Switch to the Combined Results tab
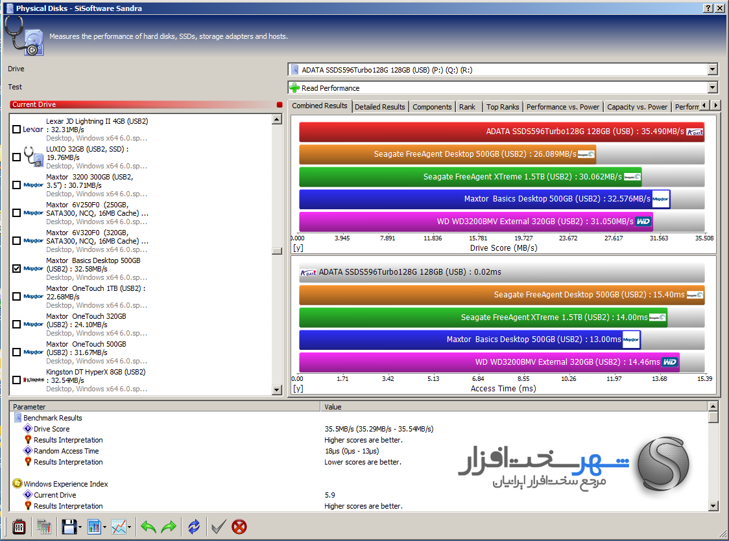729x541 pixels. pos(319,106)
